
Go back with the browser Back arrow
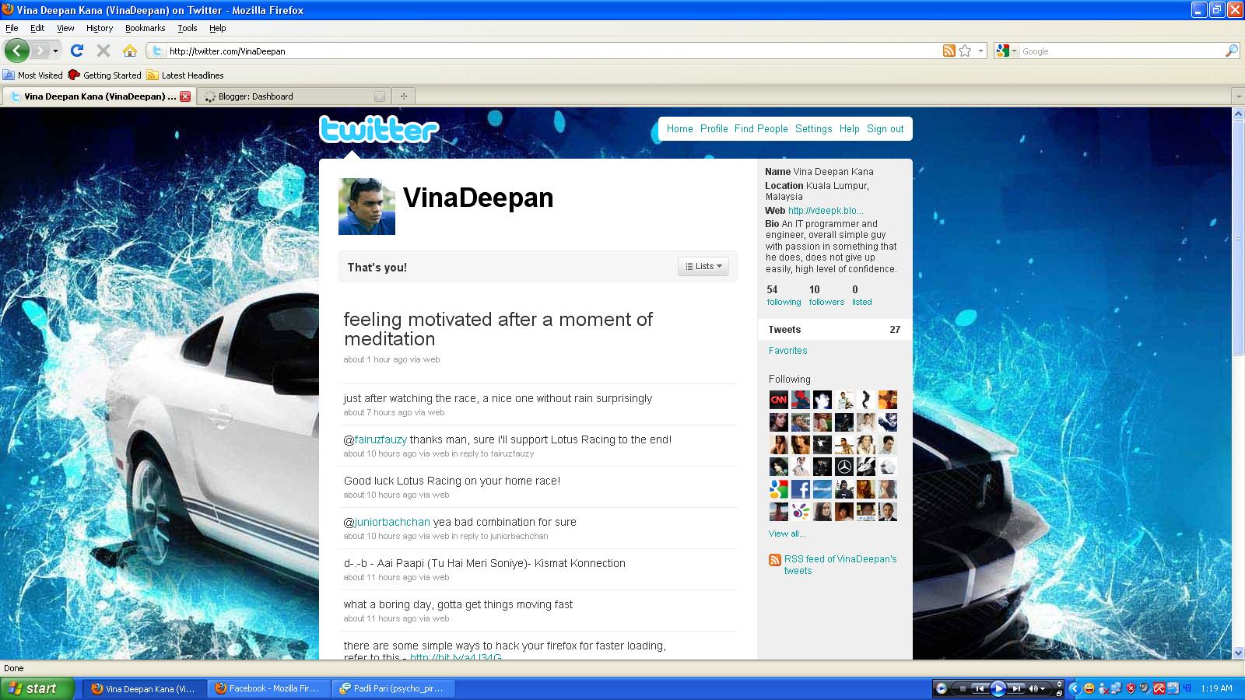(16, 51)
